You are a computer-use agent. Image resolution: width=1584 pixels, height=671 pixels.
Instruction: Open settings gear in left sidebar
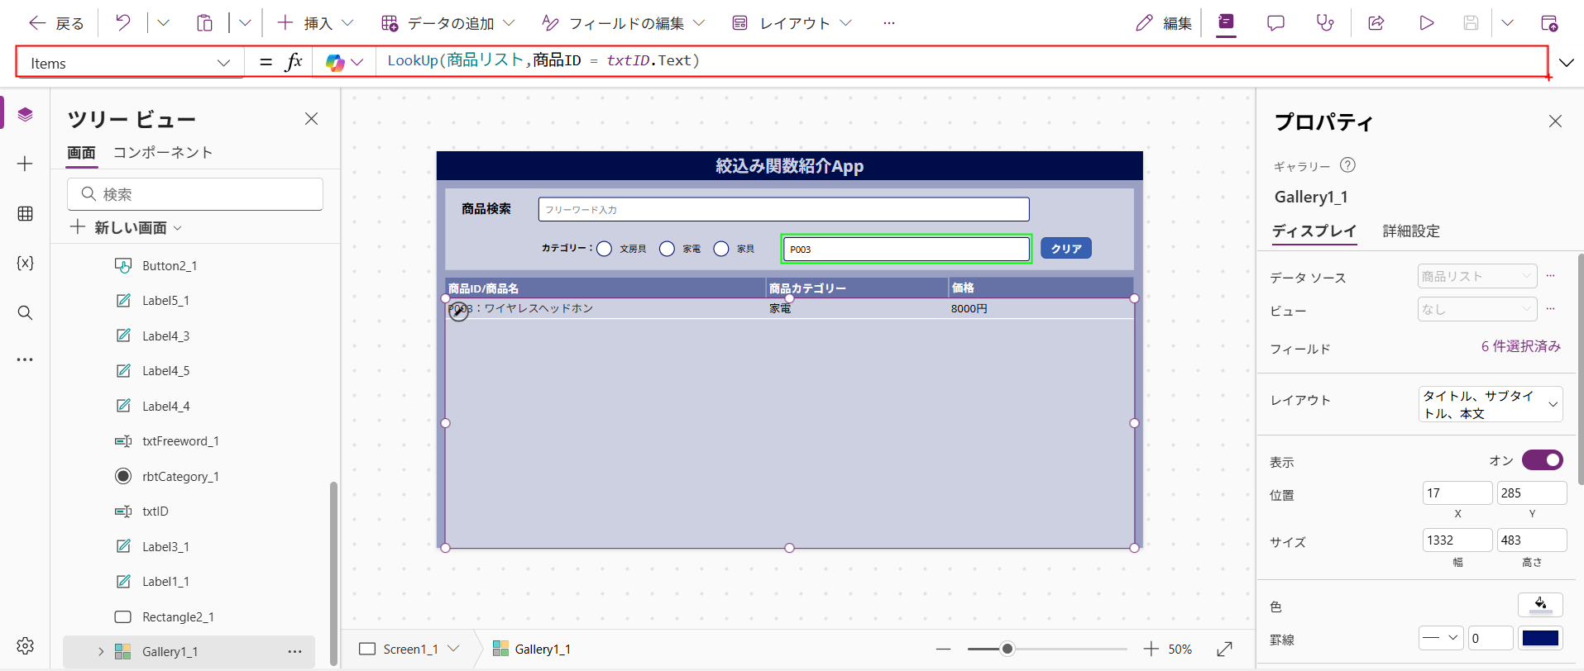pyautogui.click(x=25, y=645)
